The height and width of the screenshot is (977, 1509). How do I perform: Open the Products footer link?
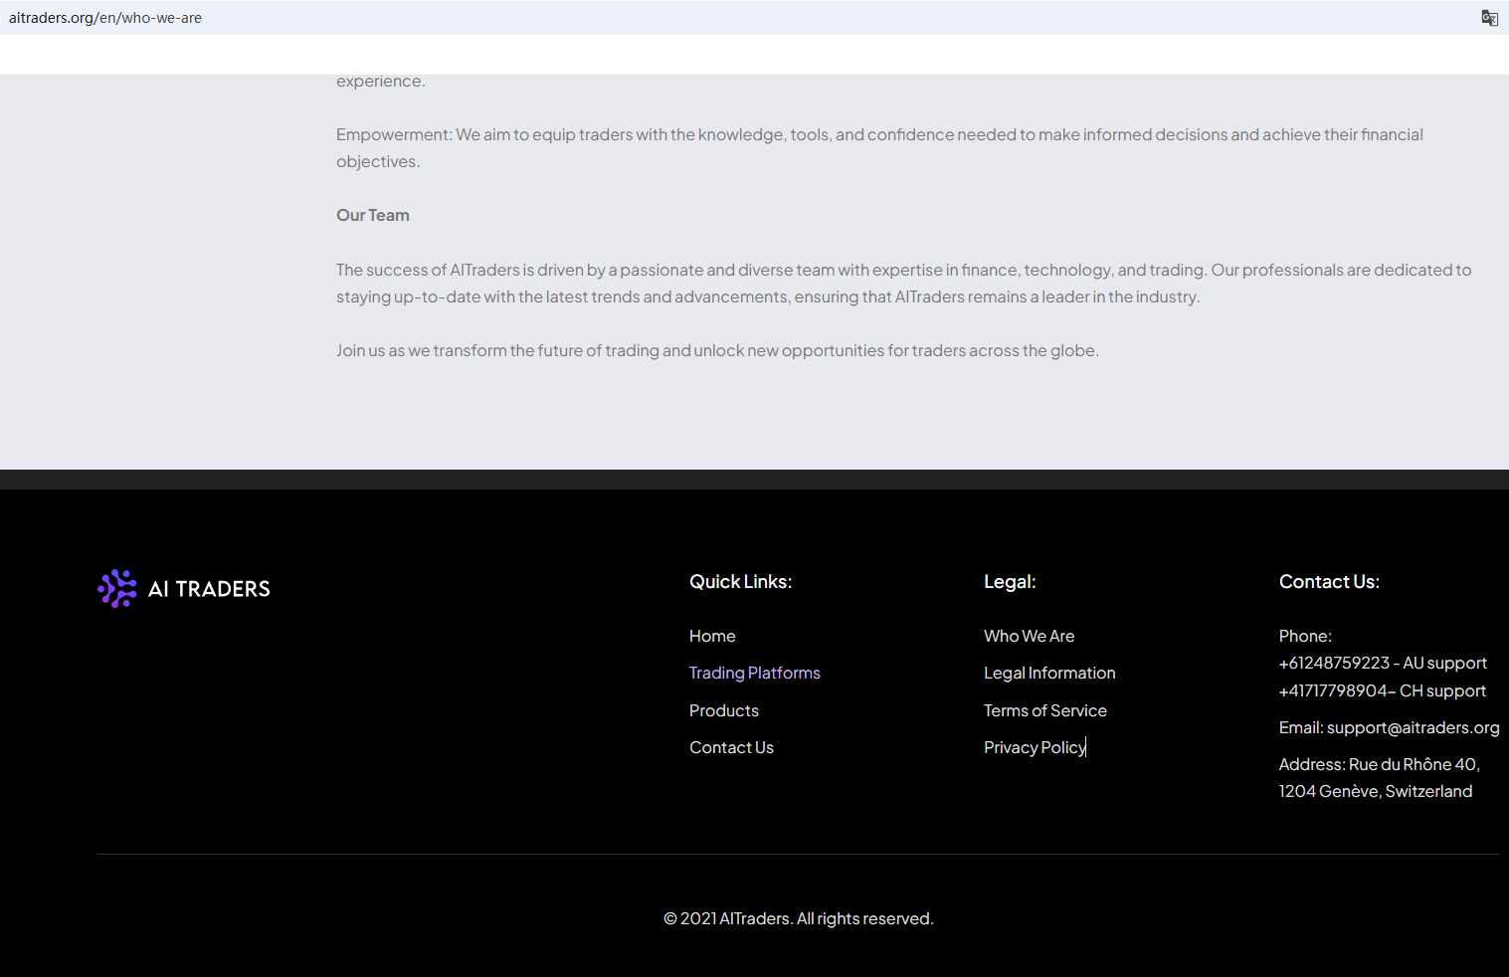[723, 710]
